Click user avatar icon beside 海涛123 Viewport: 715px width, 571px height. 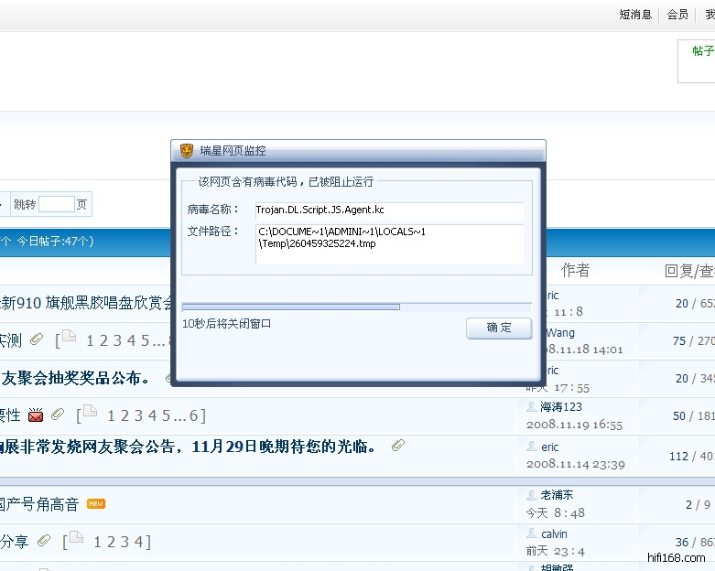pos(532,406)
